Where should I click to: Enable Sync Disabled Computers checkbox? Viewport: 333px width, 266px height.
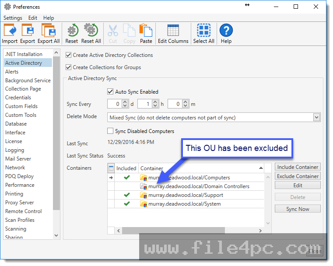click(110, 131)
